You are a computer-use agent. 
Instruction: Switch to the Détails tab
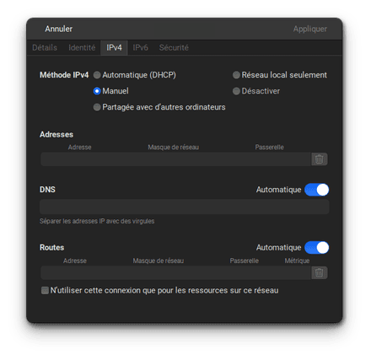click(x=45, y=48)
